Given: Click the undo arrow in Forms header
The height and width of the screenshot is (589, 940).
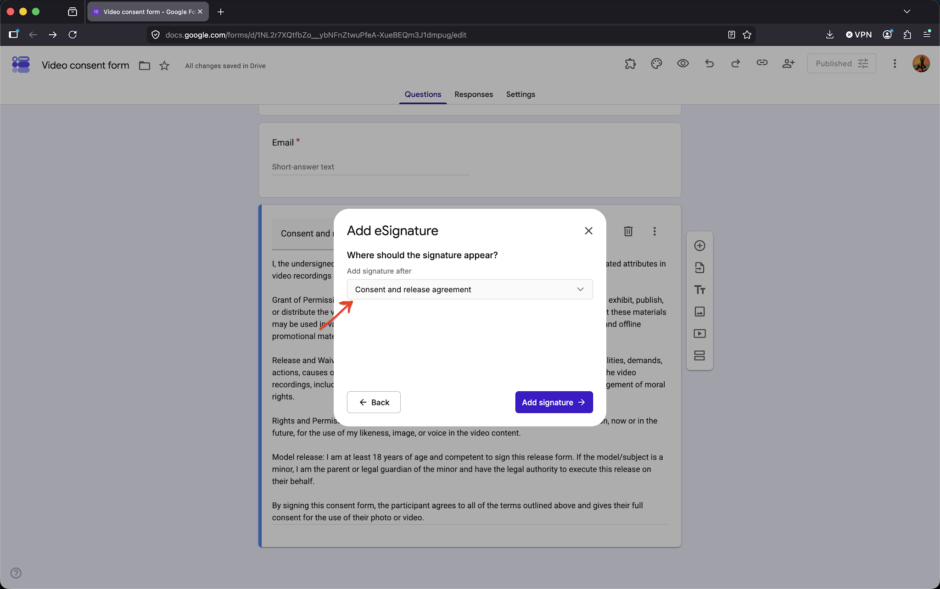Looking at the screenshot, I should pos(709,63).
